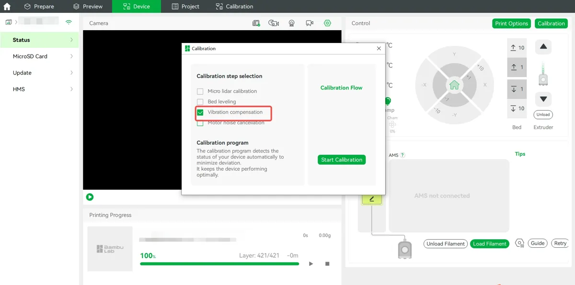The height and width of the screenshot is (285, 575).
Task: Open the Project tab
Action: pos(185,6)
